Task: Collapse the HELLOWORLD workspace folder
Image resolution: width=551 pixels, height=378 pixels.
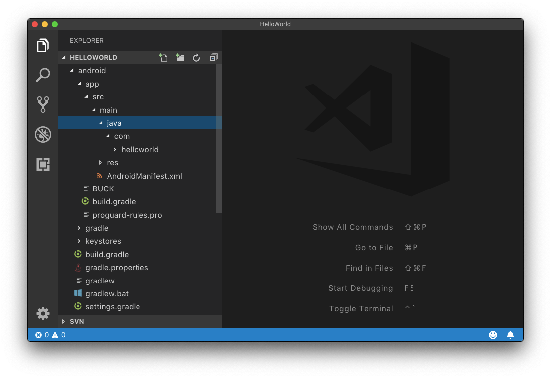Action: (x=63, y=57)
